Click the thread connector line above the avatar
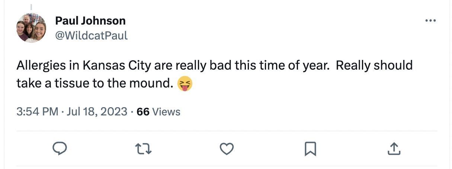 [31, 7]
